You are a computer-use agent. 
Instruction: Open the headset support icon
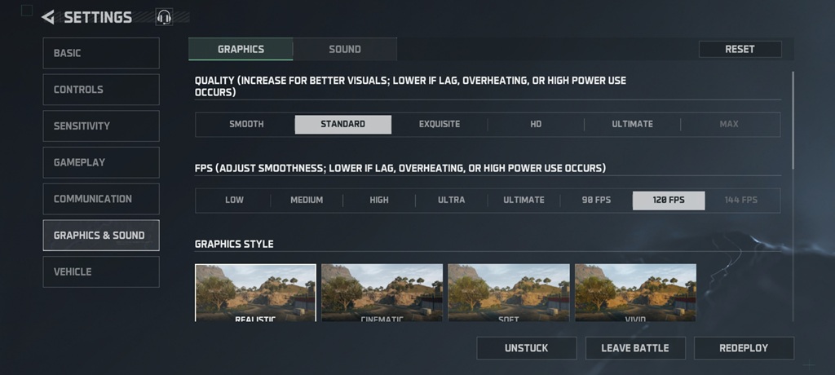click(164, 17)
